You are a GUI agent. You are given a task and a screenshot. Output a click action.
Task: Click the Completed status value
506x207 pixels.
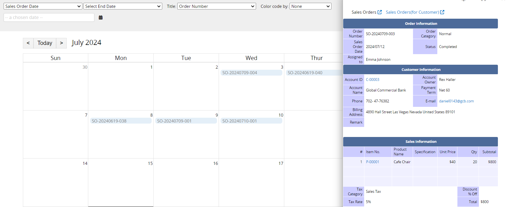click(448, 47)
